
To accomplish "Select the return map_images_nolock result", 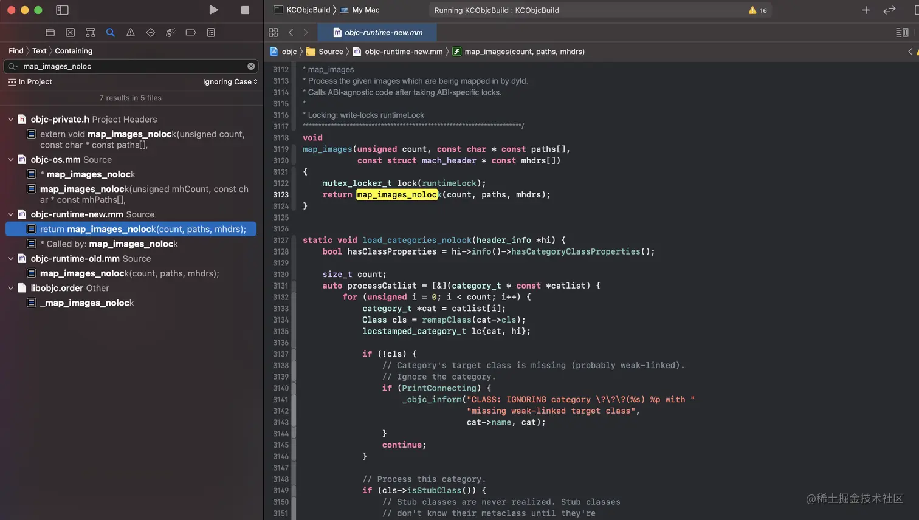I will click(x=131, y=229).
